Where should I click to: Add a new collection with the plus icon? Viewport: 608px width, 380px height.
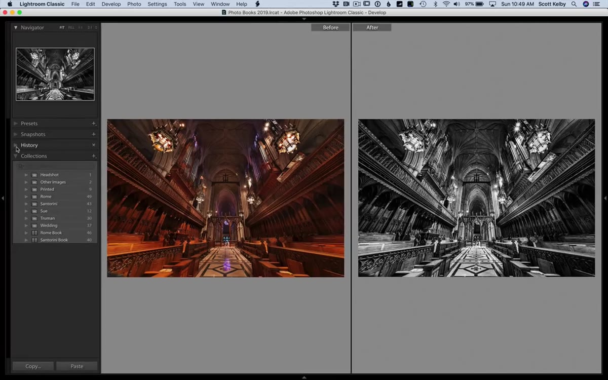tap(94, 156)
